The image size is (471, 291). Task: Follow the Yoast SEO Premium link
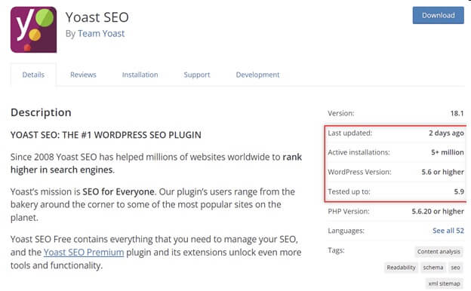84,253
